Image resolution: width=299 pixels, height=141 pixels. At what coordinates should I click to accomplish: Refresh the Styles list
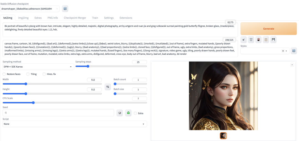(294, 51)
